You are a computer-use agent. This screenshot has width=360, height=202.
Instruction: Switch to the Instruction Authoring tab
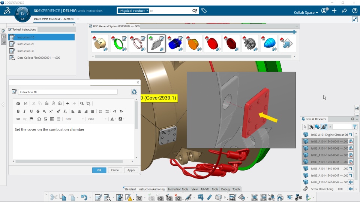coord(151,189)
